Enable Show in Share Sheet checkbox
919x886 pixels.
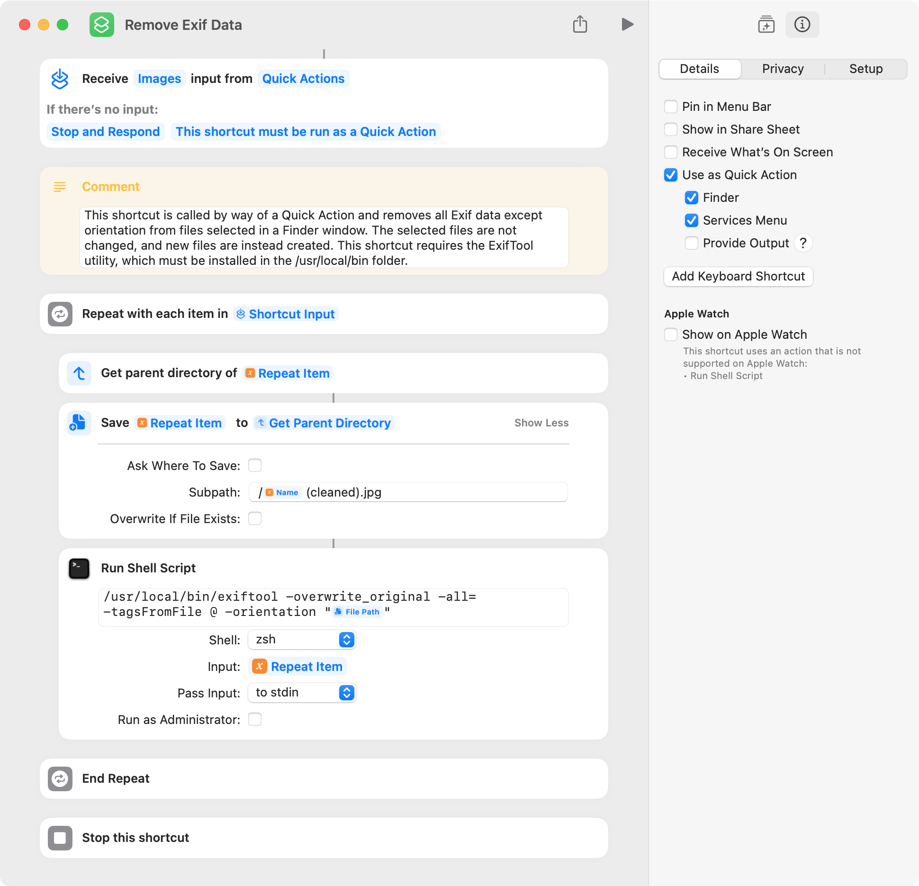pyautogui.click(x=671, y=129)
